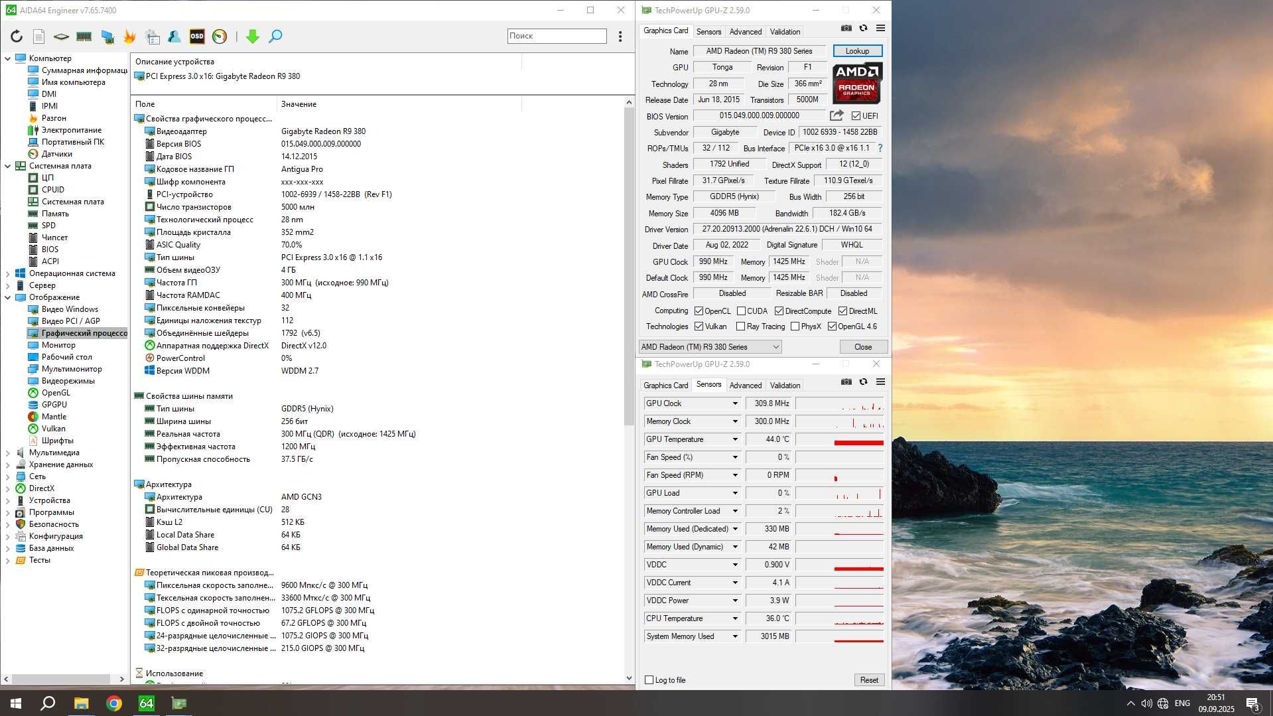1273x716 pixels.
Task: Click the monitor and network card toolbar icon
Action: [x=107, y=36]
